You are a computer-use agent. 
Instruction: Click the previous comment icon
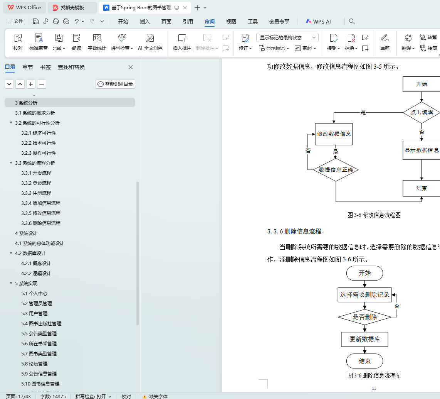pos(226,37)
